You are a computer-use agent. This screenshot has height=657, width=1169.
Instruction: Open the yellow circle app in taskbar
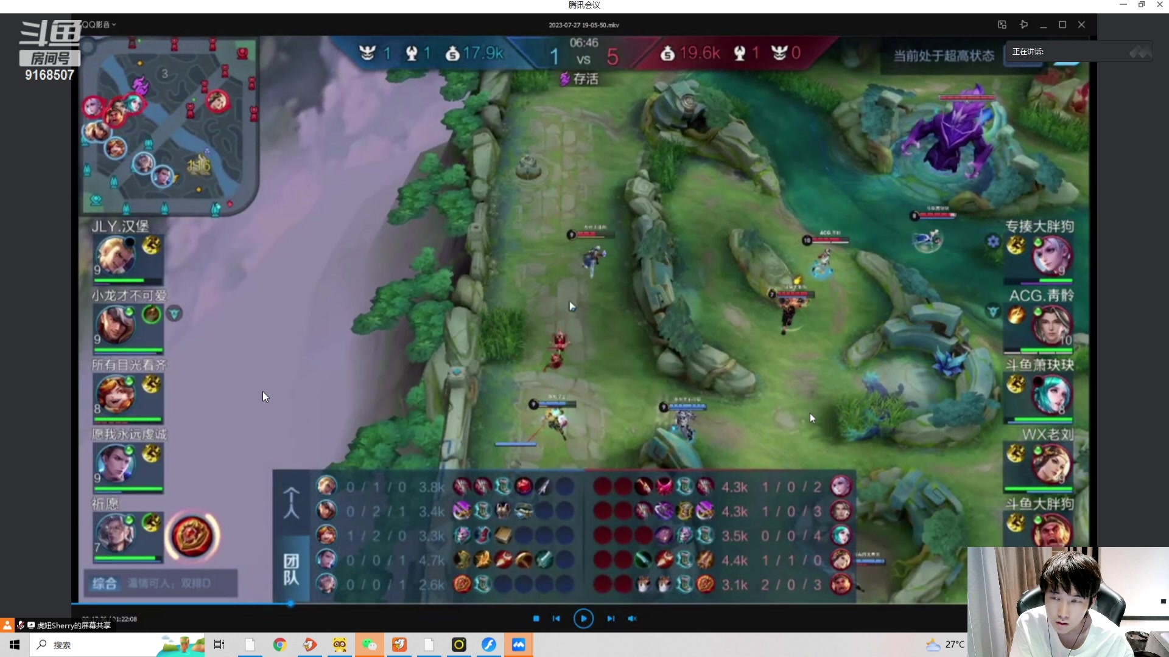(459, 645)
